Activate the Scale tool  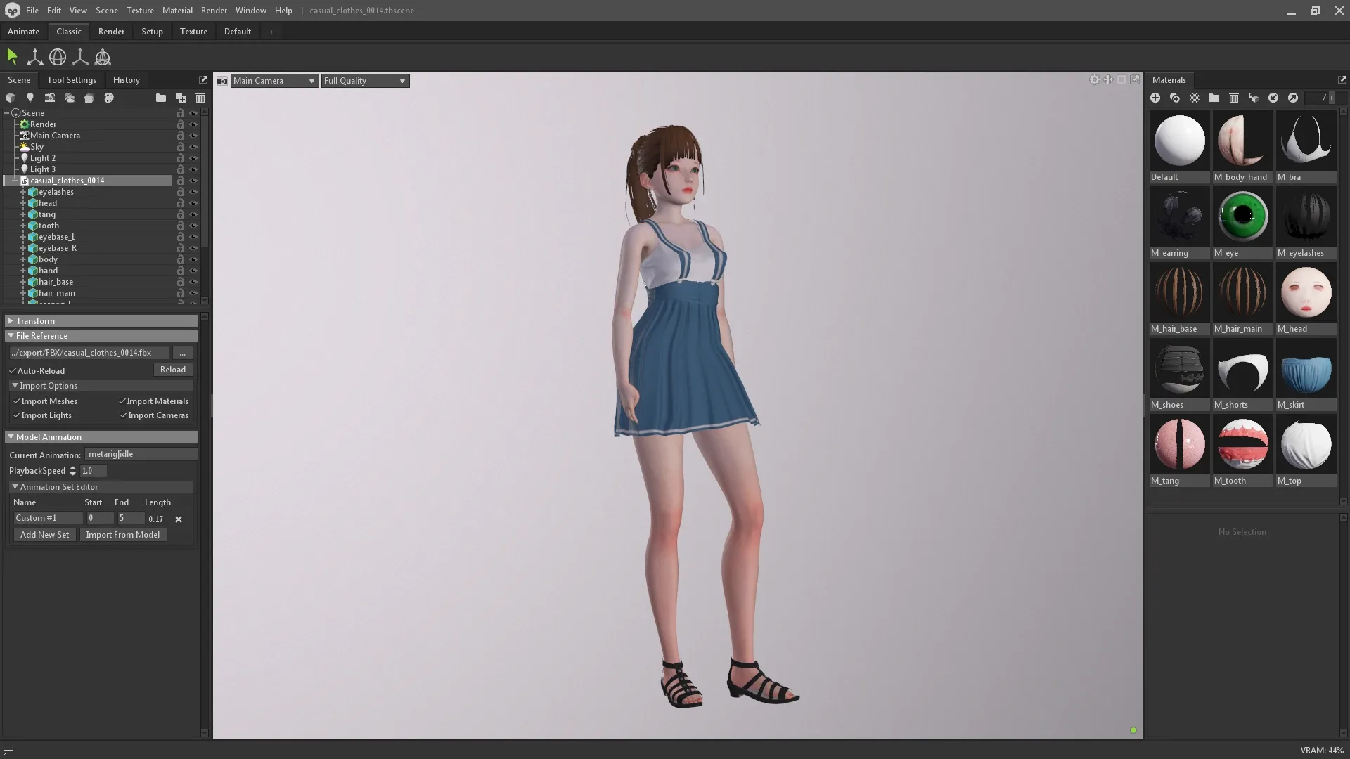[x=79, y=57]
